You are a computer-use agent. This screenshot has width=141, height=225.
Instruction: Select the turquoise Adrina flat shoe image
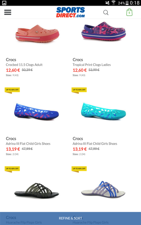[x=103, y=111]
